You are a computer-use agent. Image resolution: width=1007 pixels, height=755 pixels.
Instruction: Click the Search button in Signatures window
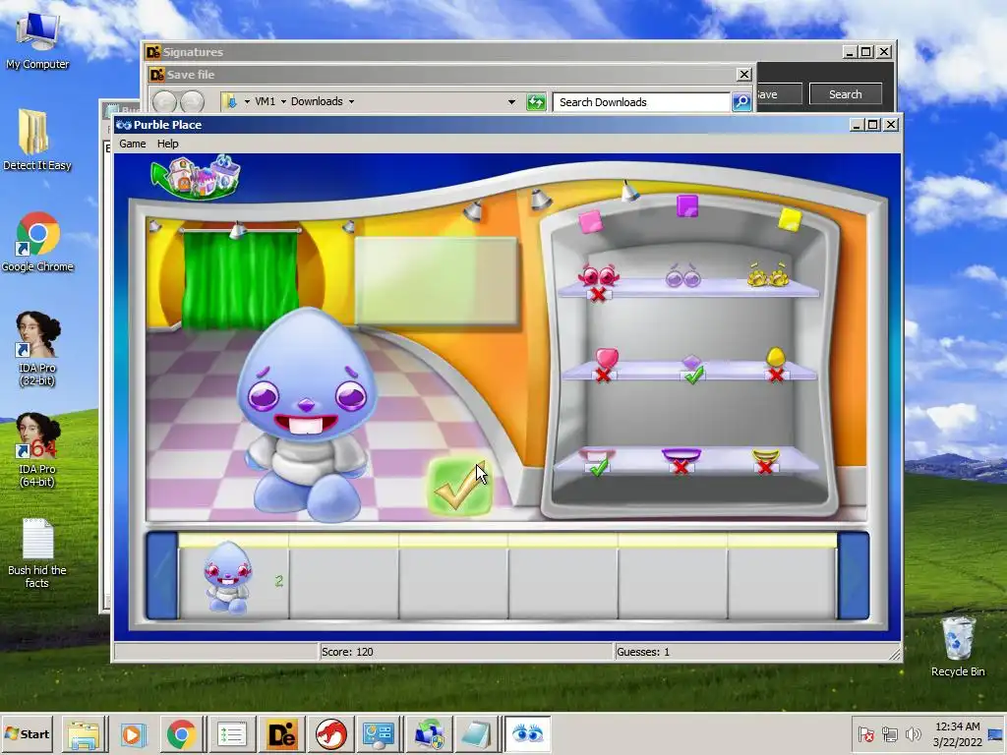tap(845, 94)
